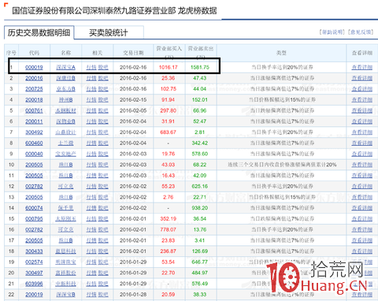Open stock code 200016 link
378x301 pixels.
pyautogui.click(x=34, y=78)
